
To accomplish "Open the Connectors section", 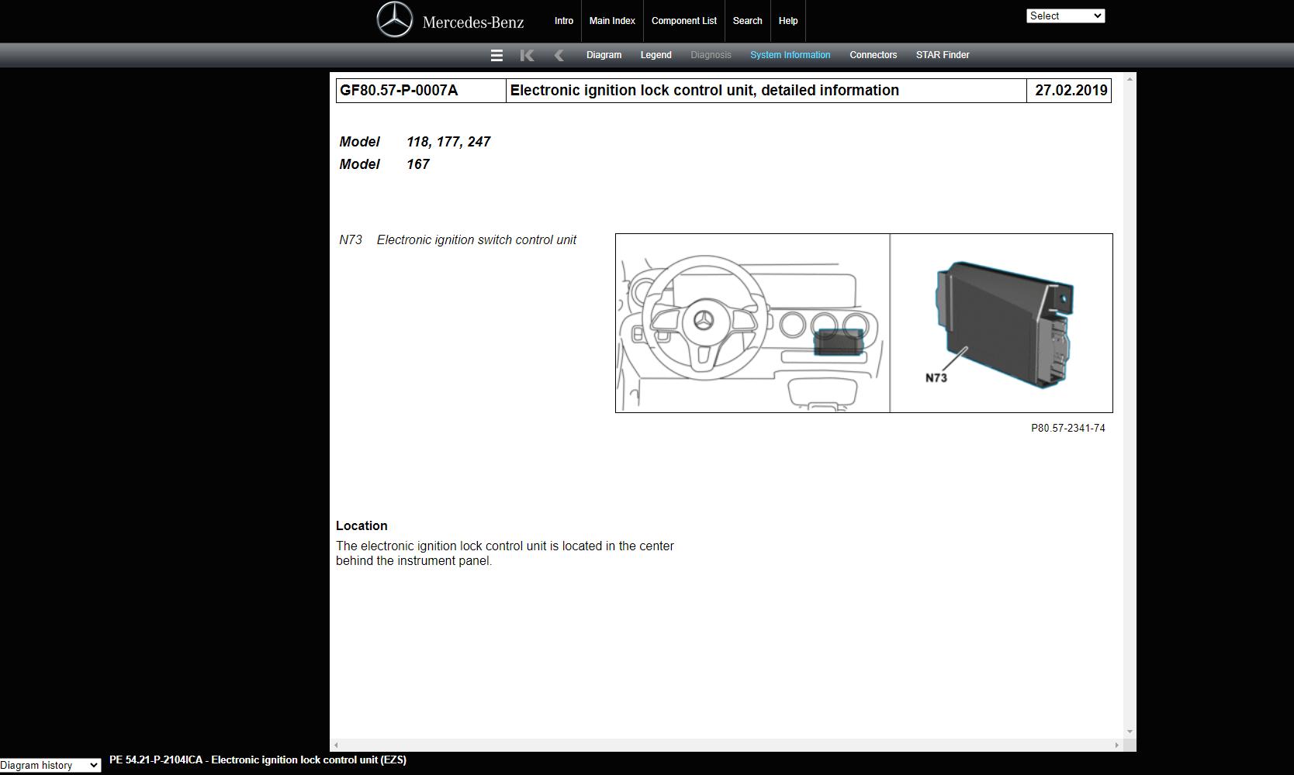I will click(873, 55).
